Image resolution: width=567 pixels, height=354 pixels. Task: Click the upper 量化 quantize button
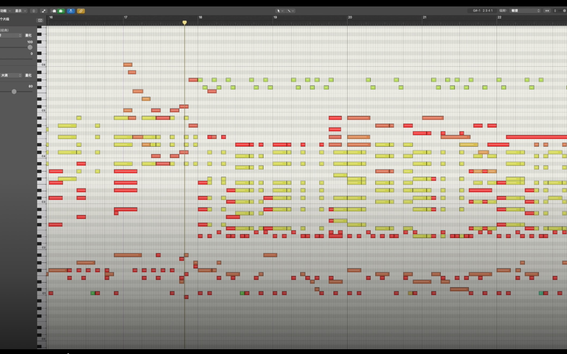pos(28,35)
